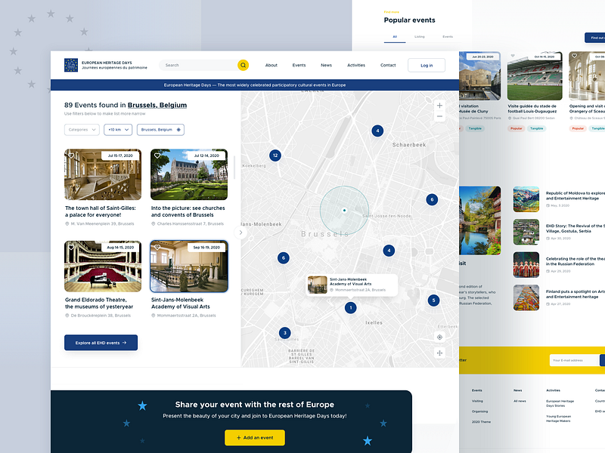Click 2020 Theme footer link
Viewport: 605px width, 453px height.
click(481, 422)
